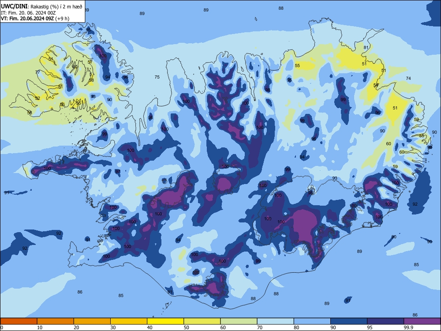Click the 'VT: Fim. 20.06.2024 09Z' valid time
Viewport: 441px width, 331px height.
[x=27, y=19]
